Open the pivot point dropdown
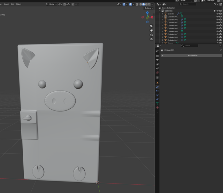Image resolution: width=223 pixels, height=193 pixels. pyautogui.click(x=60, y=4)
